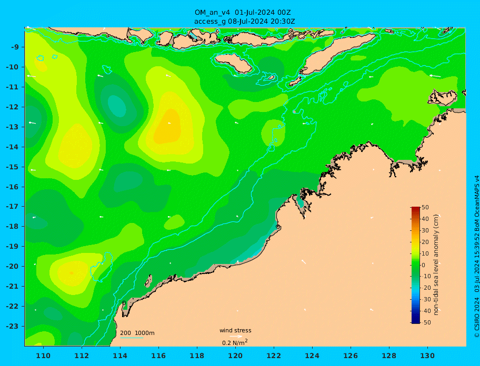
Task: Click latitude axis label -17
Action: point(13,207)
